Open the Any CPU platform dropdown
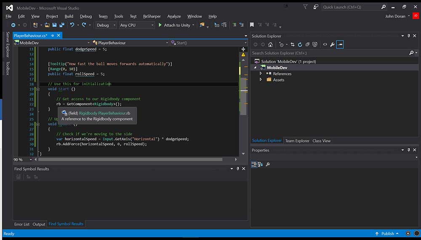Screen dimensions: 421x240 [136, 25]
